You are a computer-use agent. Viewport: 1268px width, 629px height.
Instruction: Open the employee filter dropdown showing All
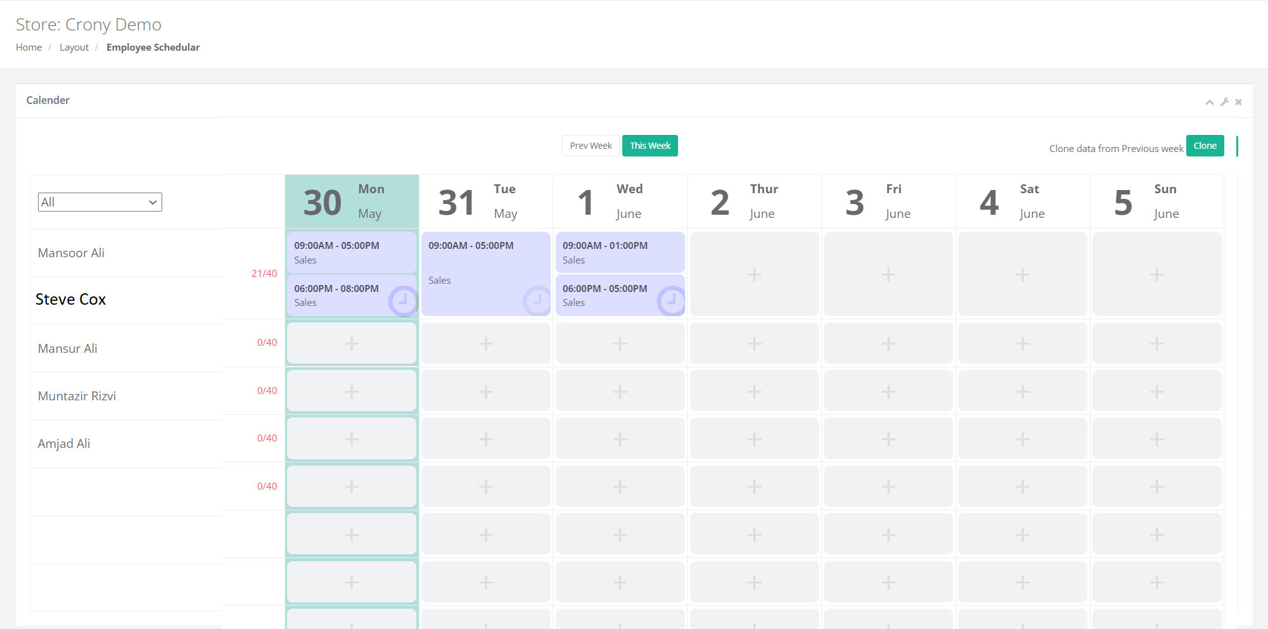click(99, 201)
